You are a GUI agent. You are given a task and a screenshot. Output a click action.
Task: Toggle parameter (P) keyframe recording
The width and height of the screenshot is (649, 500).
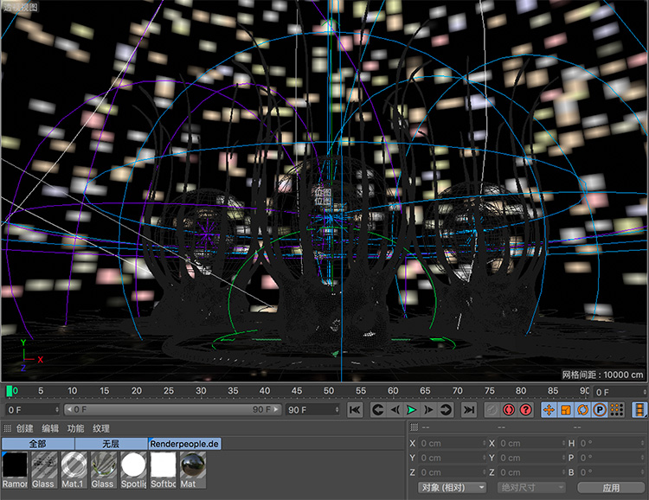pos(599,409)
